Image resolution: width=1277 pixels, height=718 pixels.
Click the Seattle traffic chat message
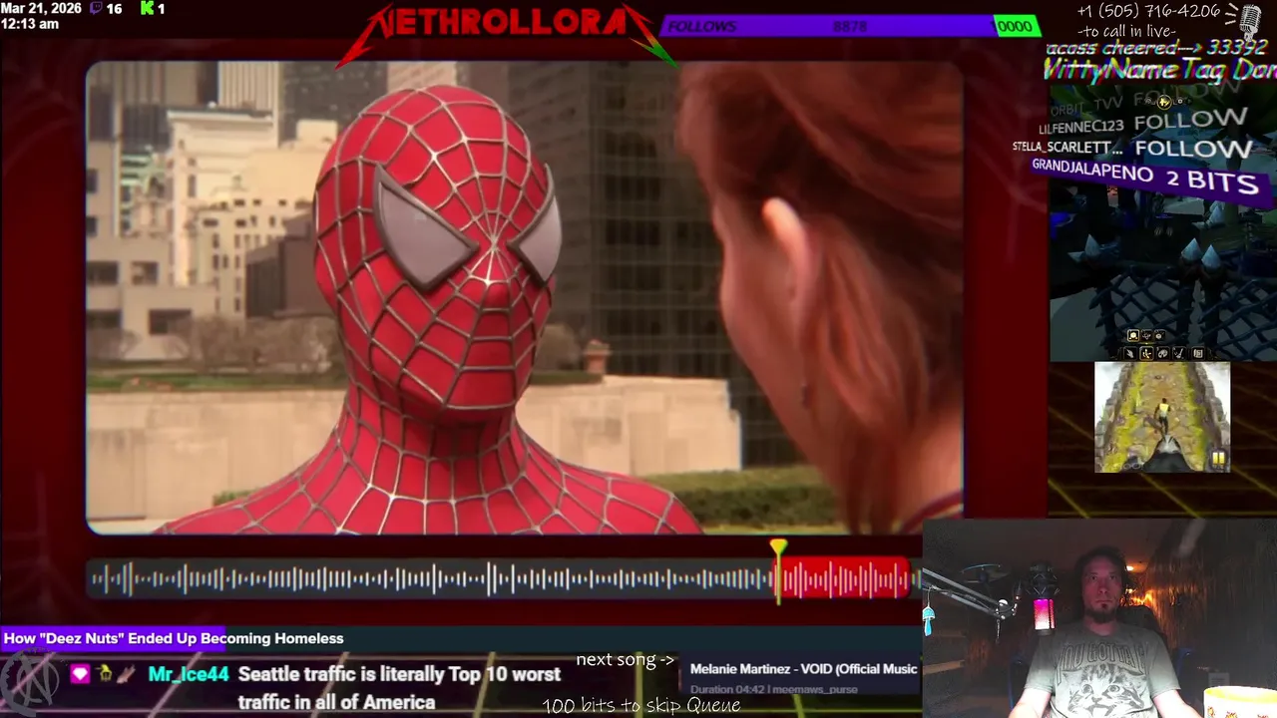coord(399,688)
